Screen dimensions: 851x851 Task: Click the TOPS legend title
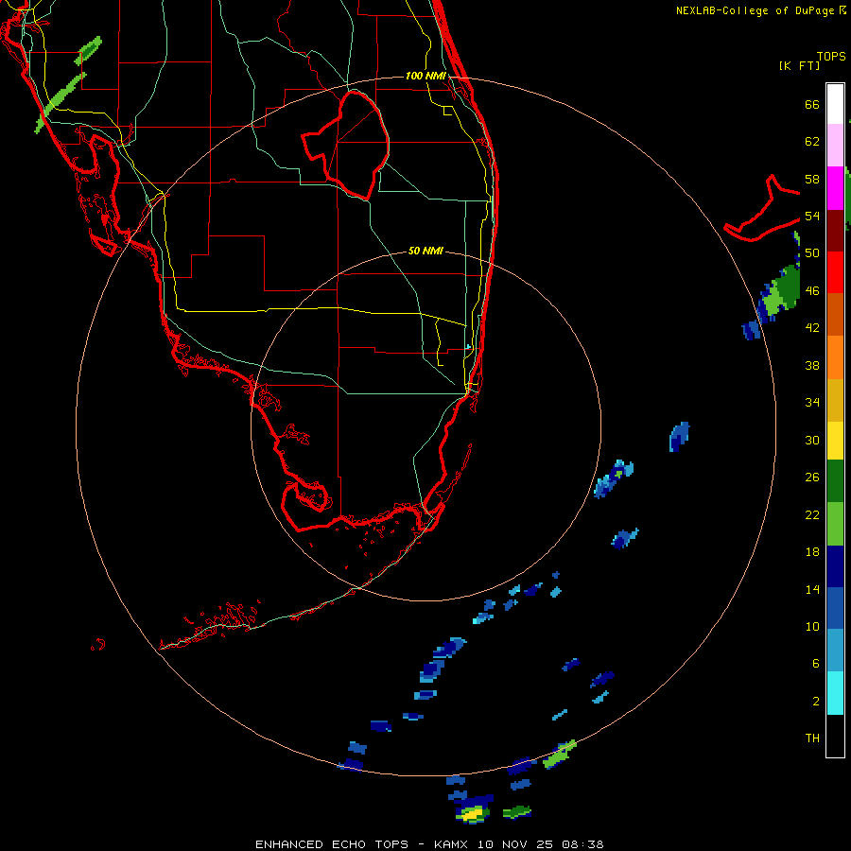pyautogui.click(x=831, y=57)
